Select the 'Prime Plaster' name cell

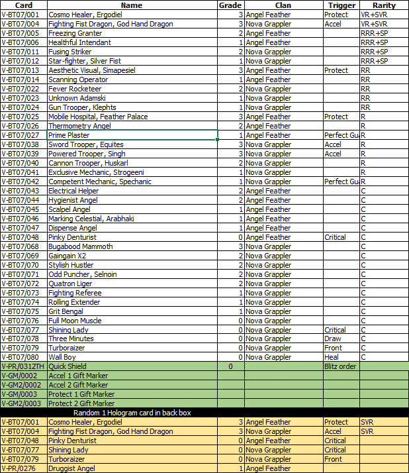132,135
